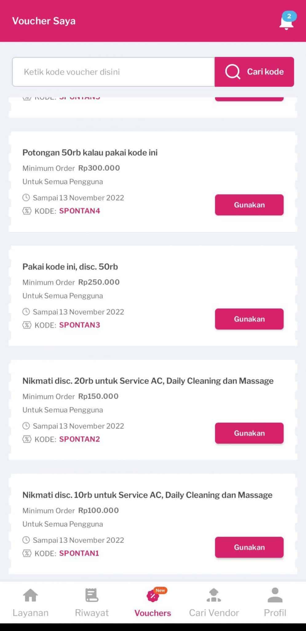This screenshot has width=306, height=631.
Task: Use the SPONTAN4 voucher
Action: pos(249,205)
